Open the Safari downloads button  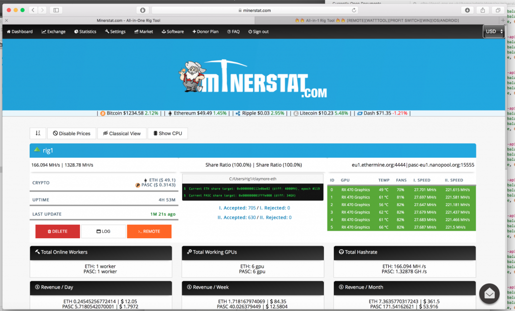pyautogui.click(x=467, y=10)
